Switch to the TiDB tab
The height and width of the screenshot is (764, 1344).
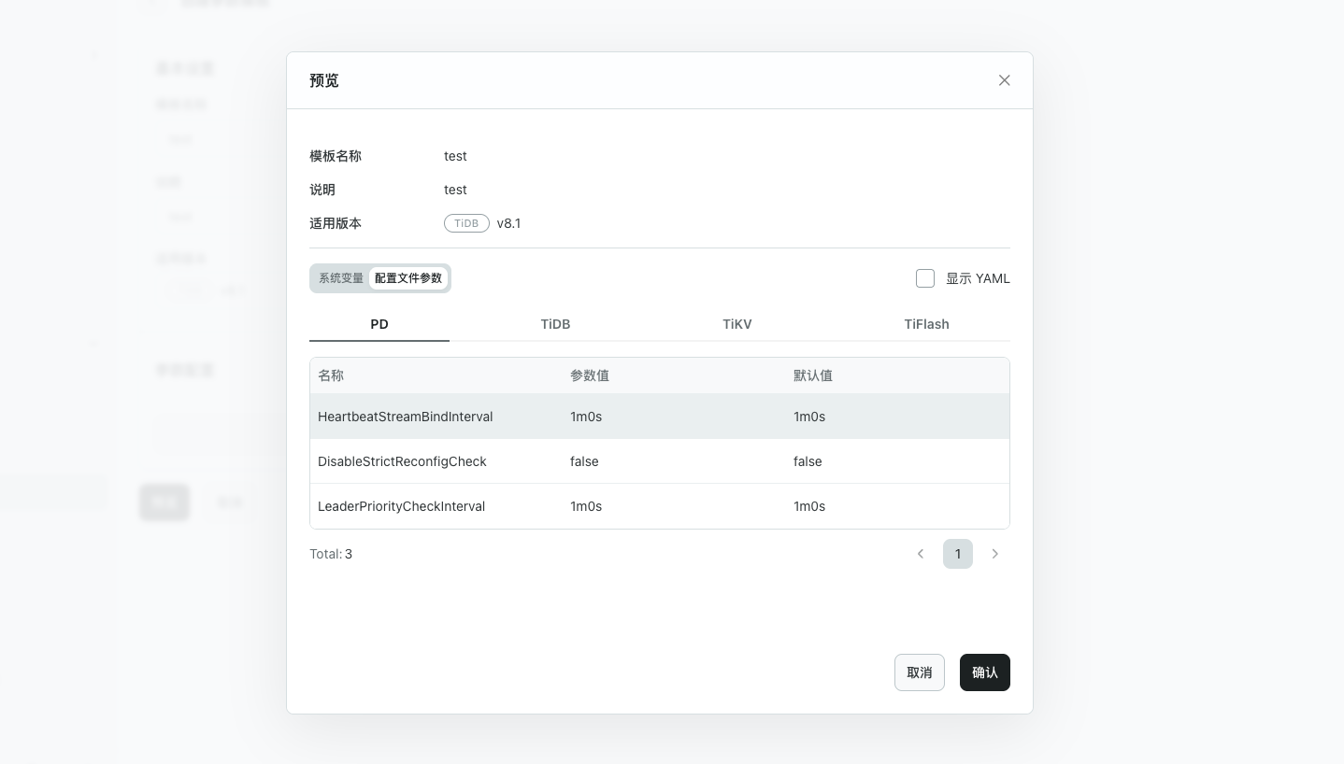click(x=555, y=324)
